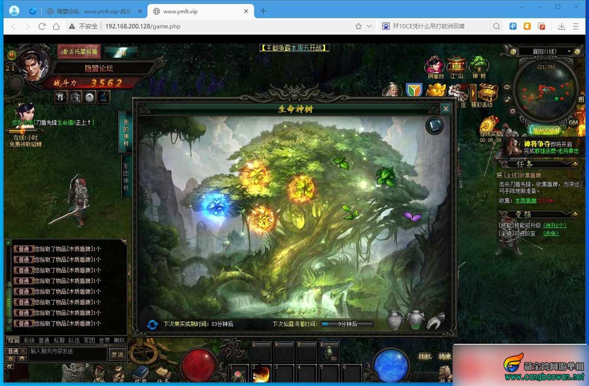
Task: Collapse the 变强 panel arrow
Action: [575, 214]
